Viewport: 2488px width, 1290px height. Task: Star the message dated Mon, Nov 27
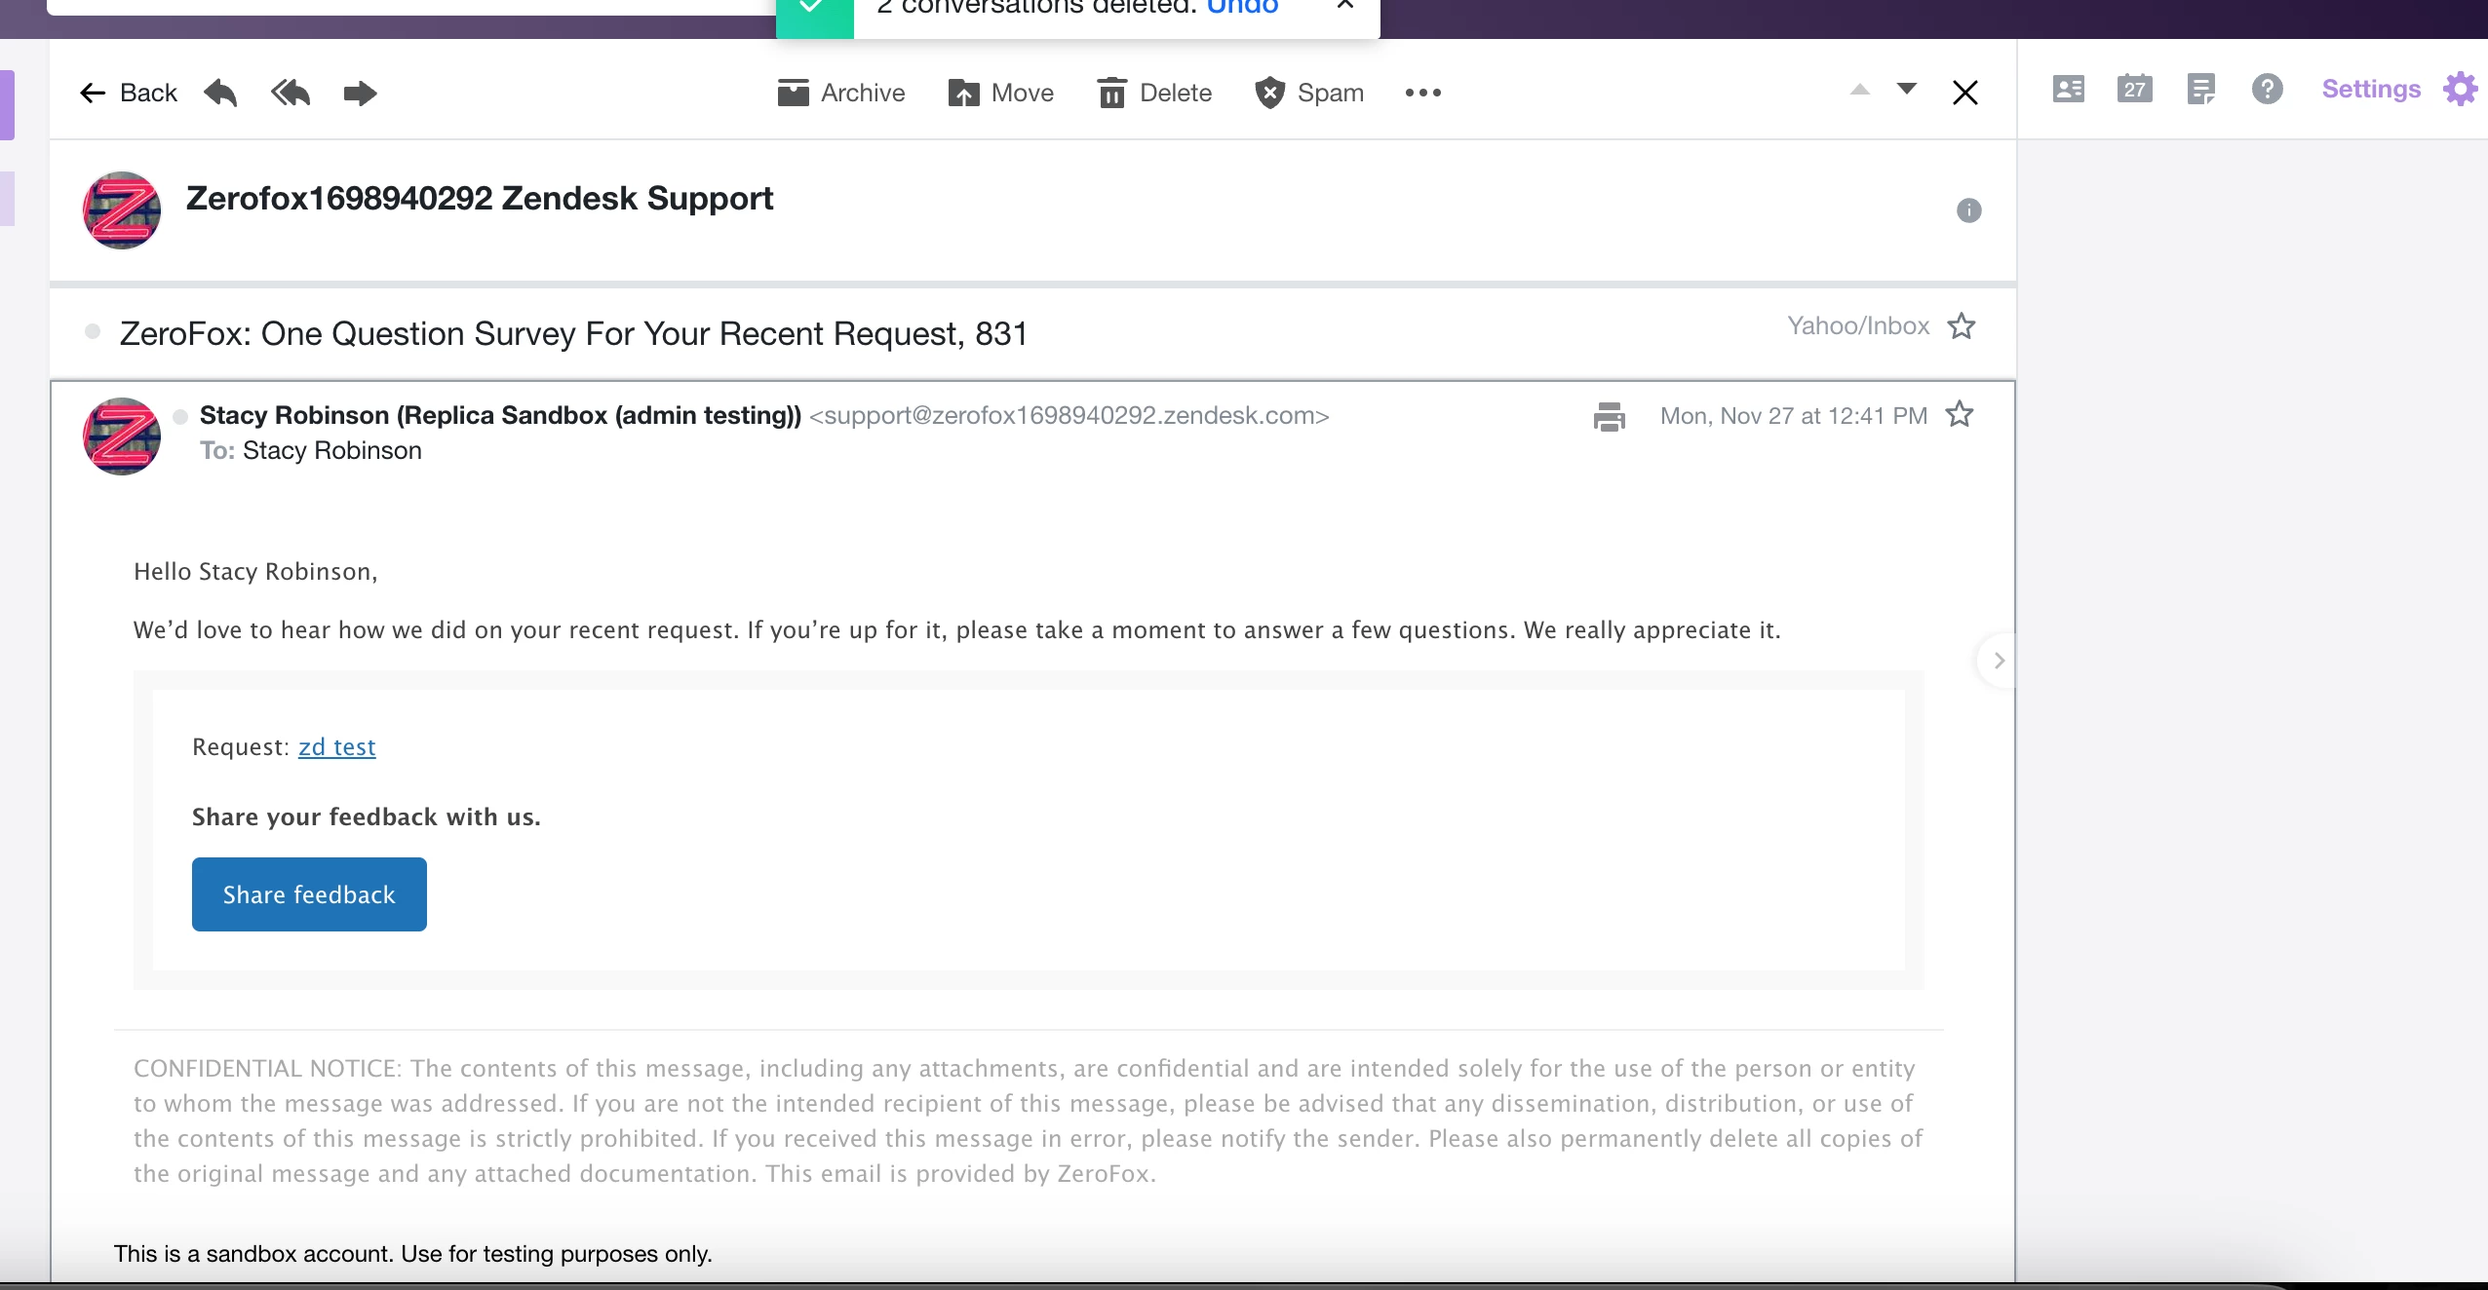click(1959, 415)
